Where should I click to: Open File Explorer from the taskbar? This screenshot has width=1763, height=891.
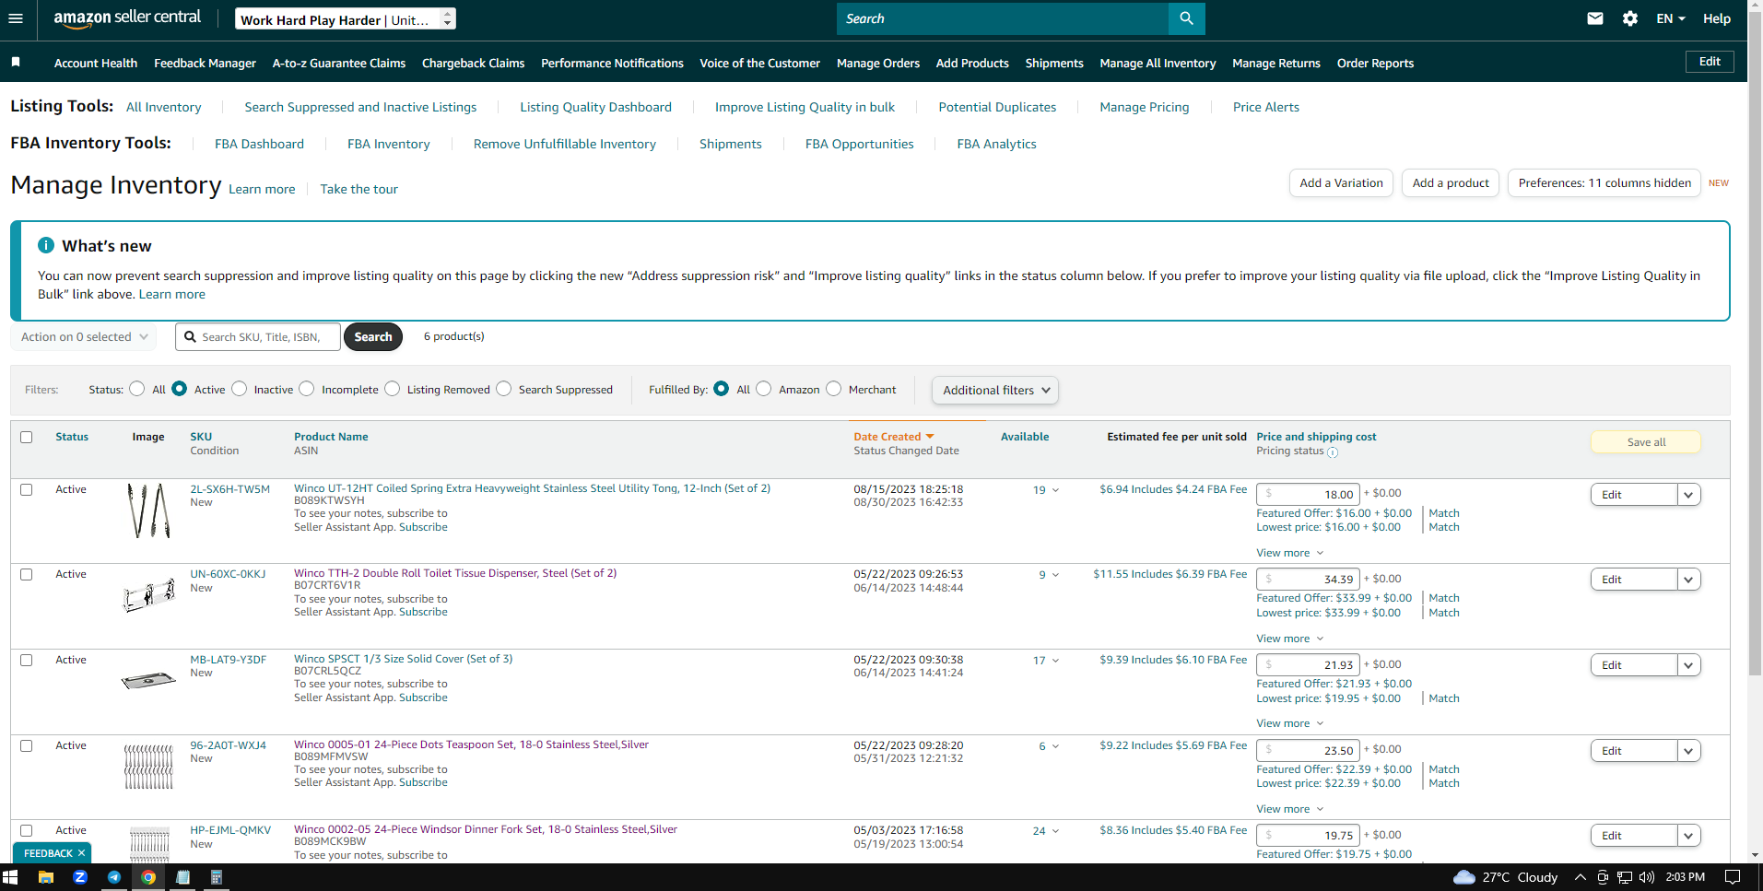[45, 877]
